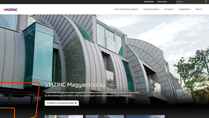Open the Elérhetőségek link in the top bar
The height and width of the screenshot is (118, 209).
[149, 2]
